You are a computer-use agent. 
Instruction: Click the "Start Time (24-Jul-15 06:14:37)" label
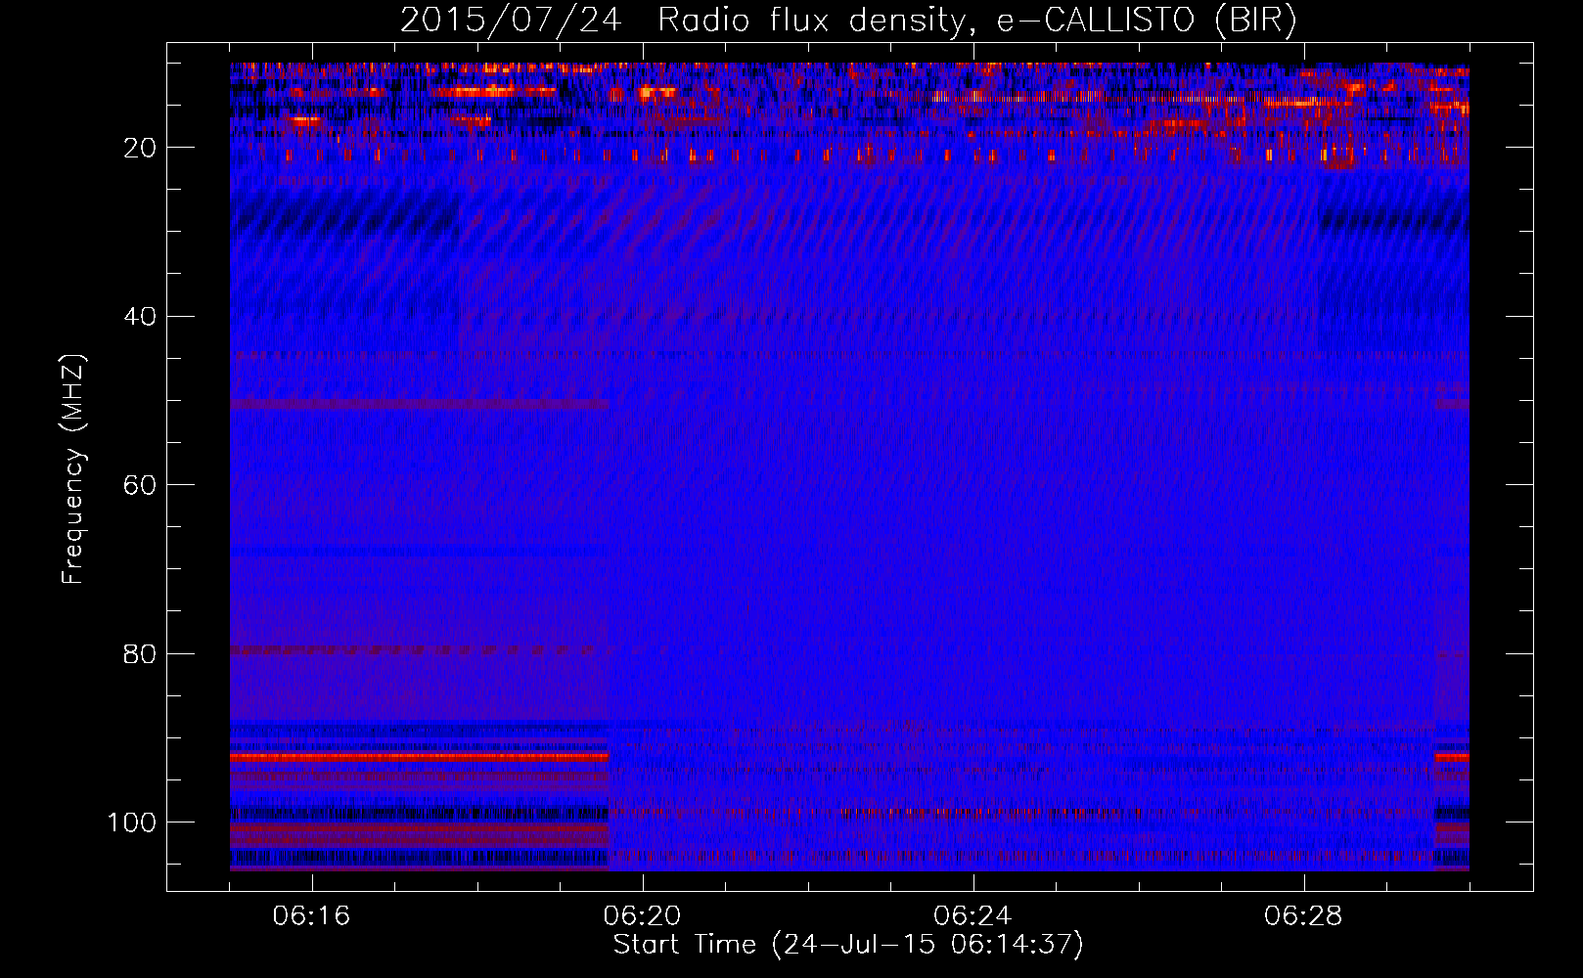[x=848, y=945]
